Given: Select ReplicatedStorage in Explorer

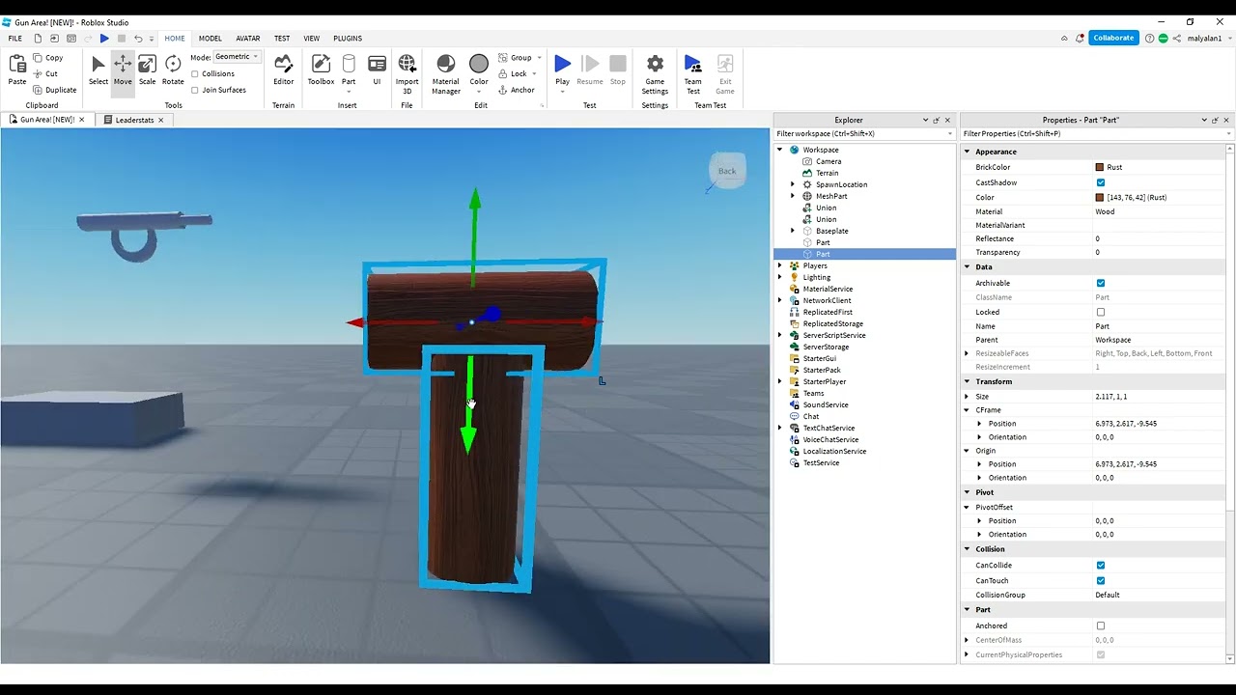Looking at the screenshot, I should click(x=832, y=323).
